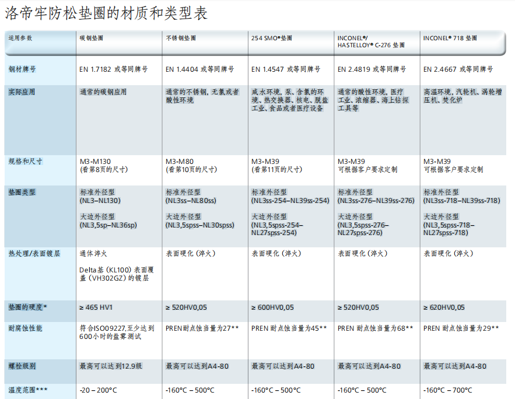
Task: Click the 热处理/表面镀层 row label
Action: click(x=34, y=254)
